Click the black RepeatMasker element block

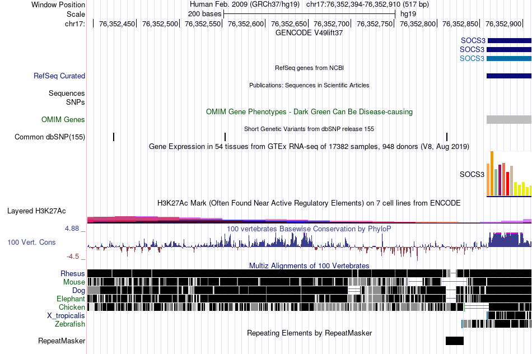[455, 341]
